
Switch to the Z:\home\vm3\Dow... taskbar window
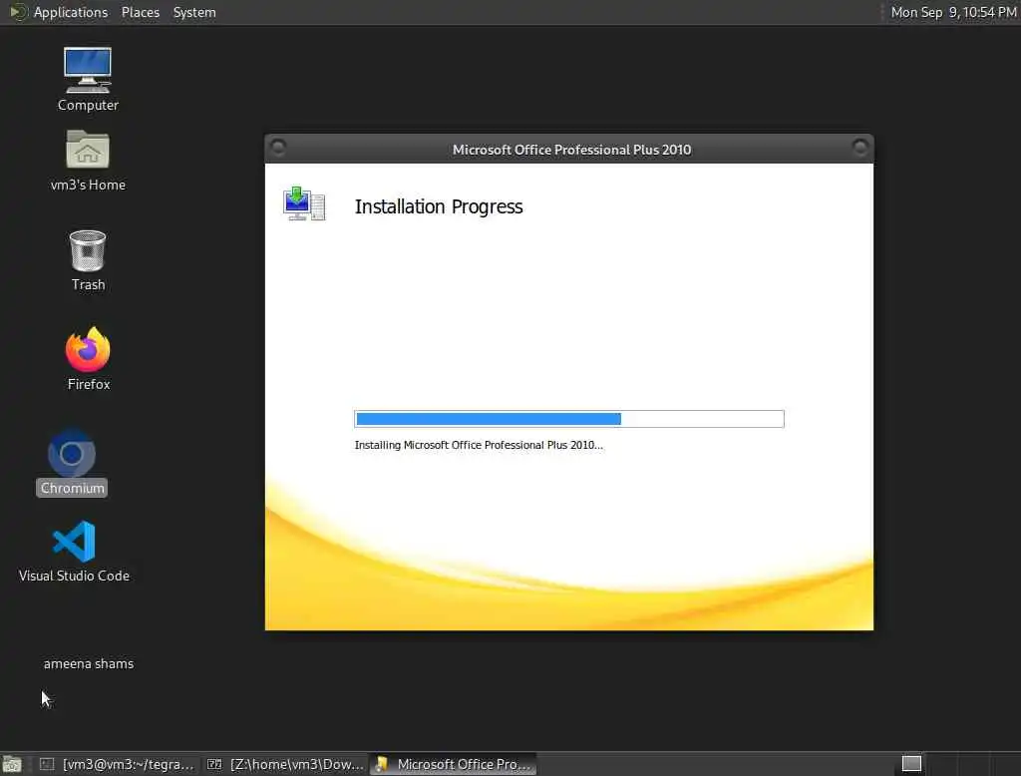[285, 764]
